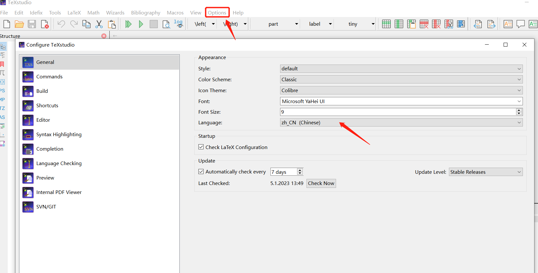Expand the Icon Theme dropdown
Image resolution: width=538 pixels, height=273 pixels.
(x=401, y=91)
